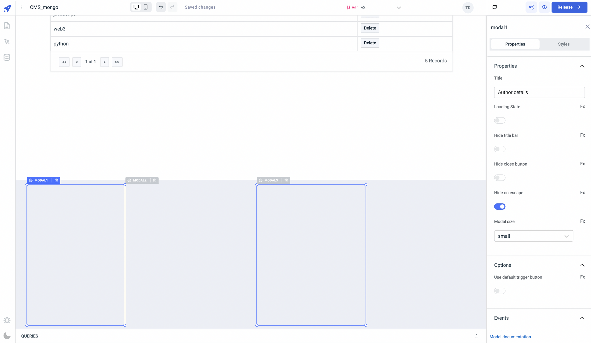
Task: Toggle dark mode moon icon
Action: click(x=7, y=336)
